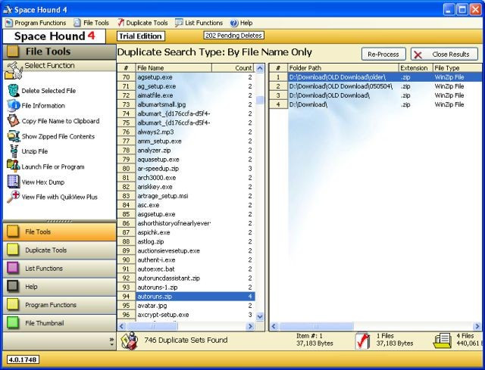The height and width of the screenshot is (370, 485).
Task: Click the folder list horizontal scroll thumb
Action: point(316,326)
